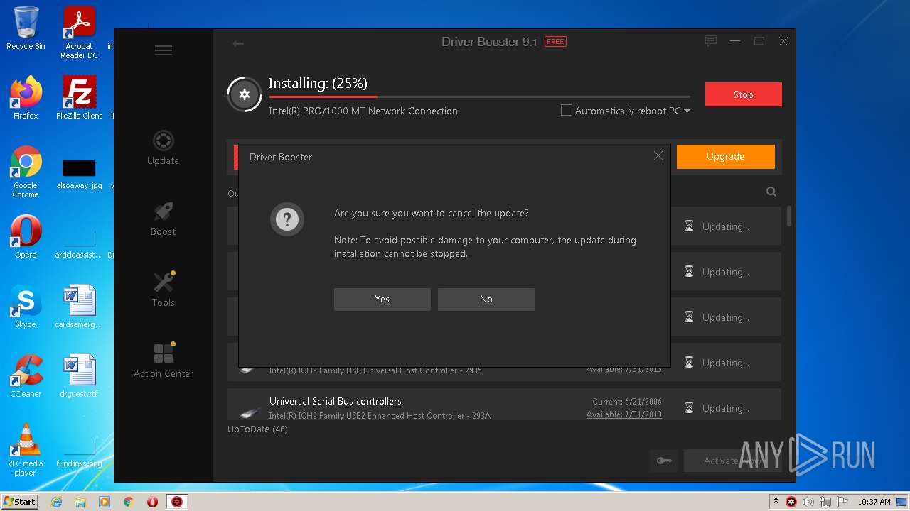
Task: Select Universal Serial Bus controllers 293A row
Action: click(x=504, y=404)
